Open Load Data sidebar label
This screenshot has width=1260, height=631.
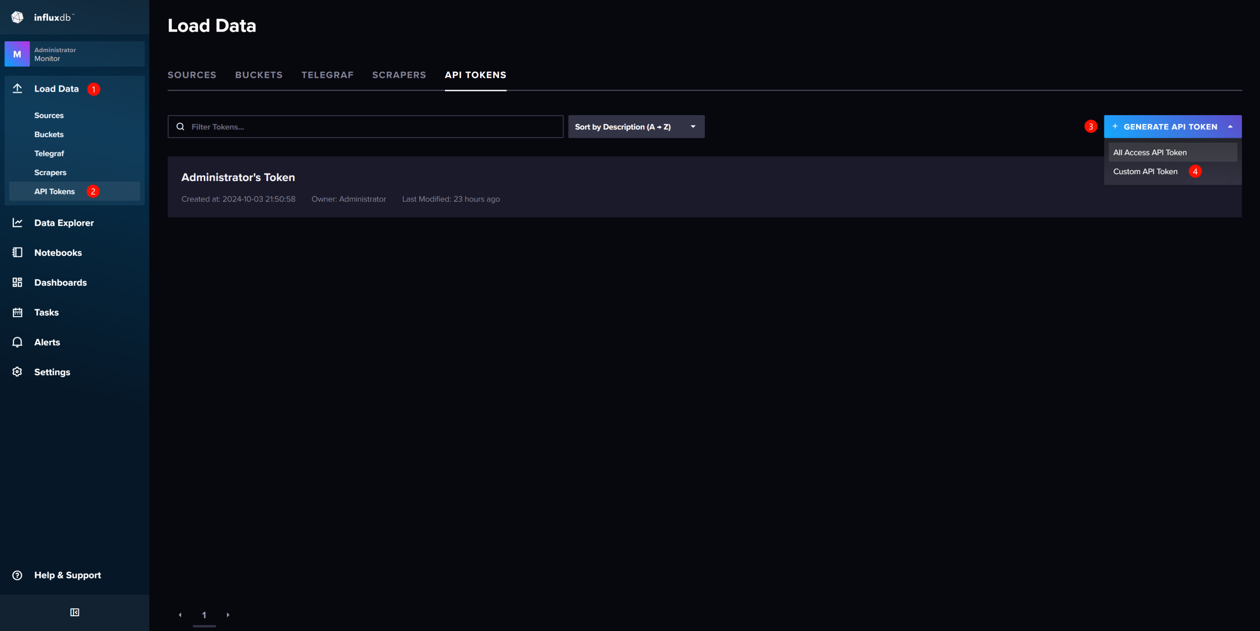(x=57, y=89)
